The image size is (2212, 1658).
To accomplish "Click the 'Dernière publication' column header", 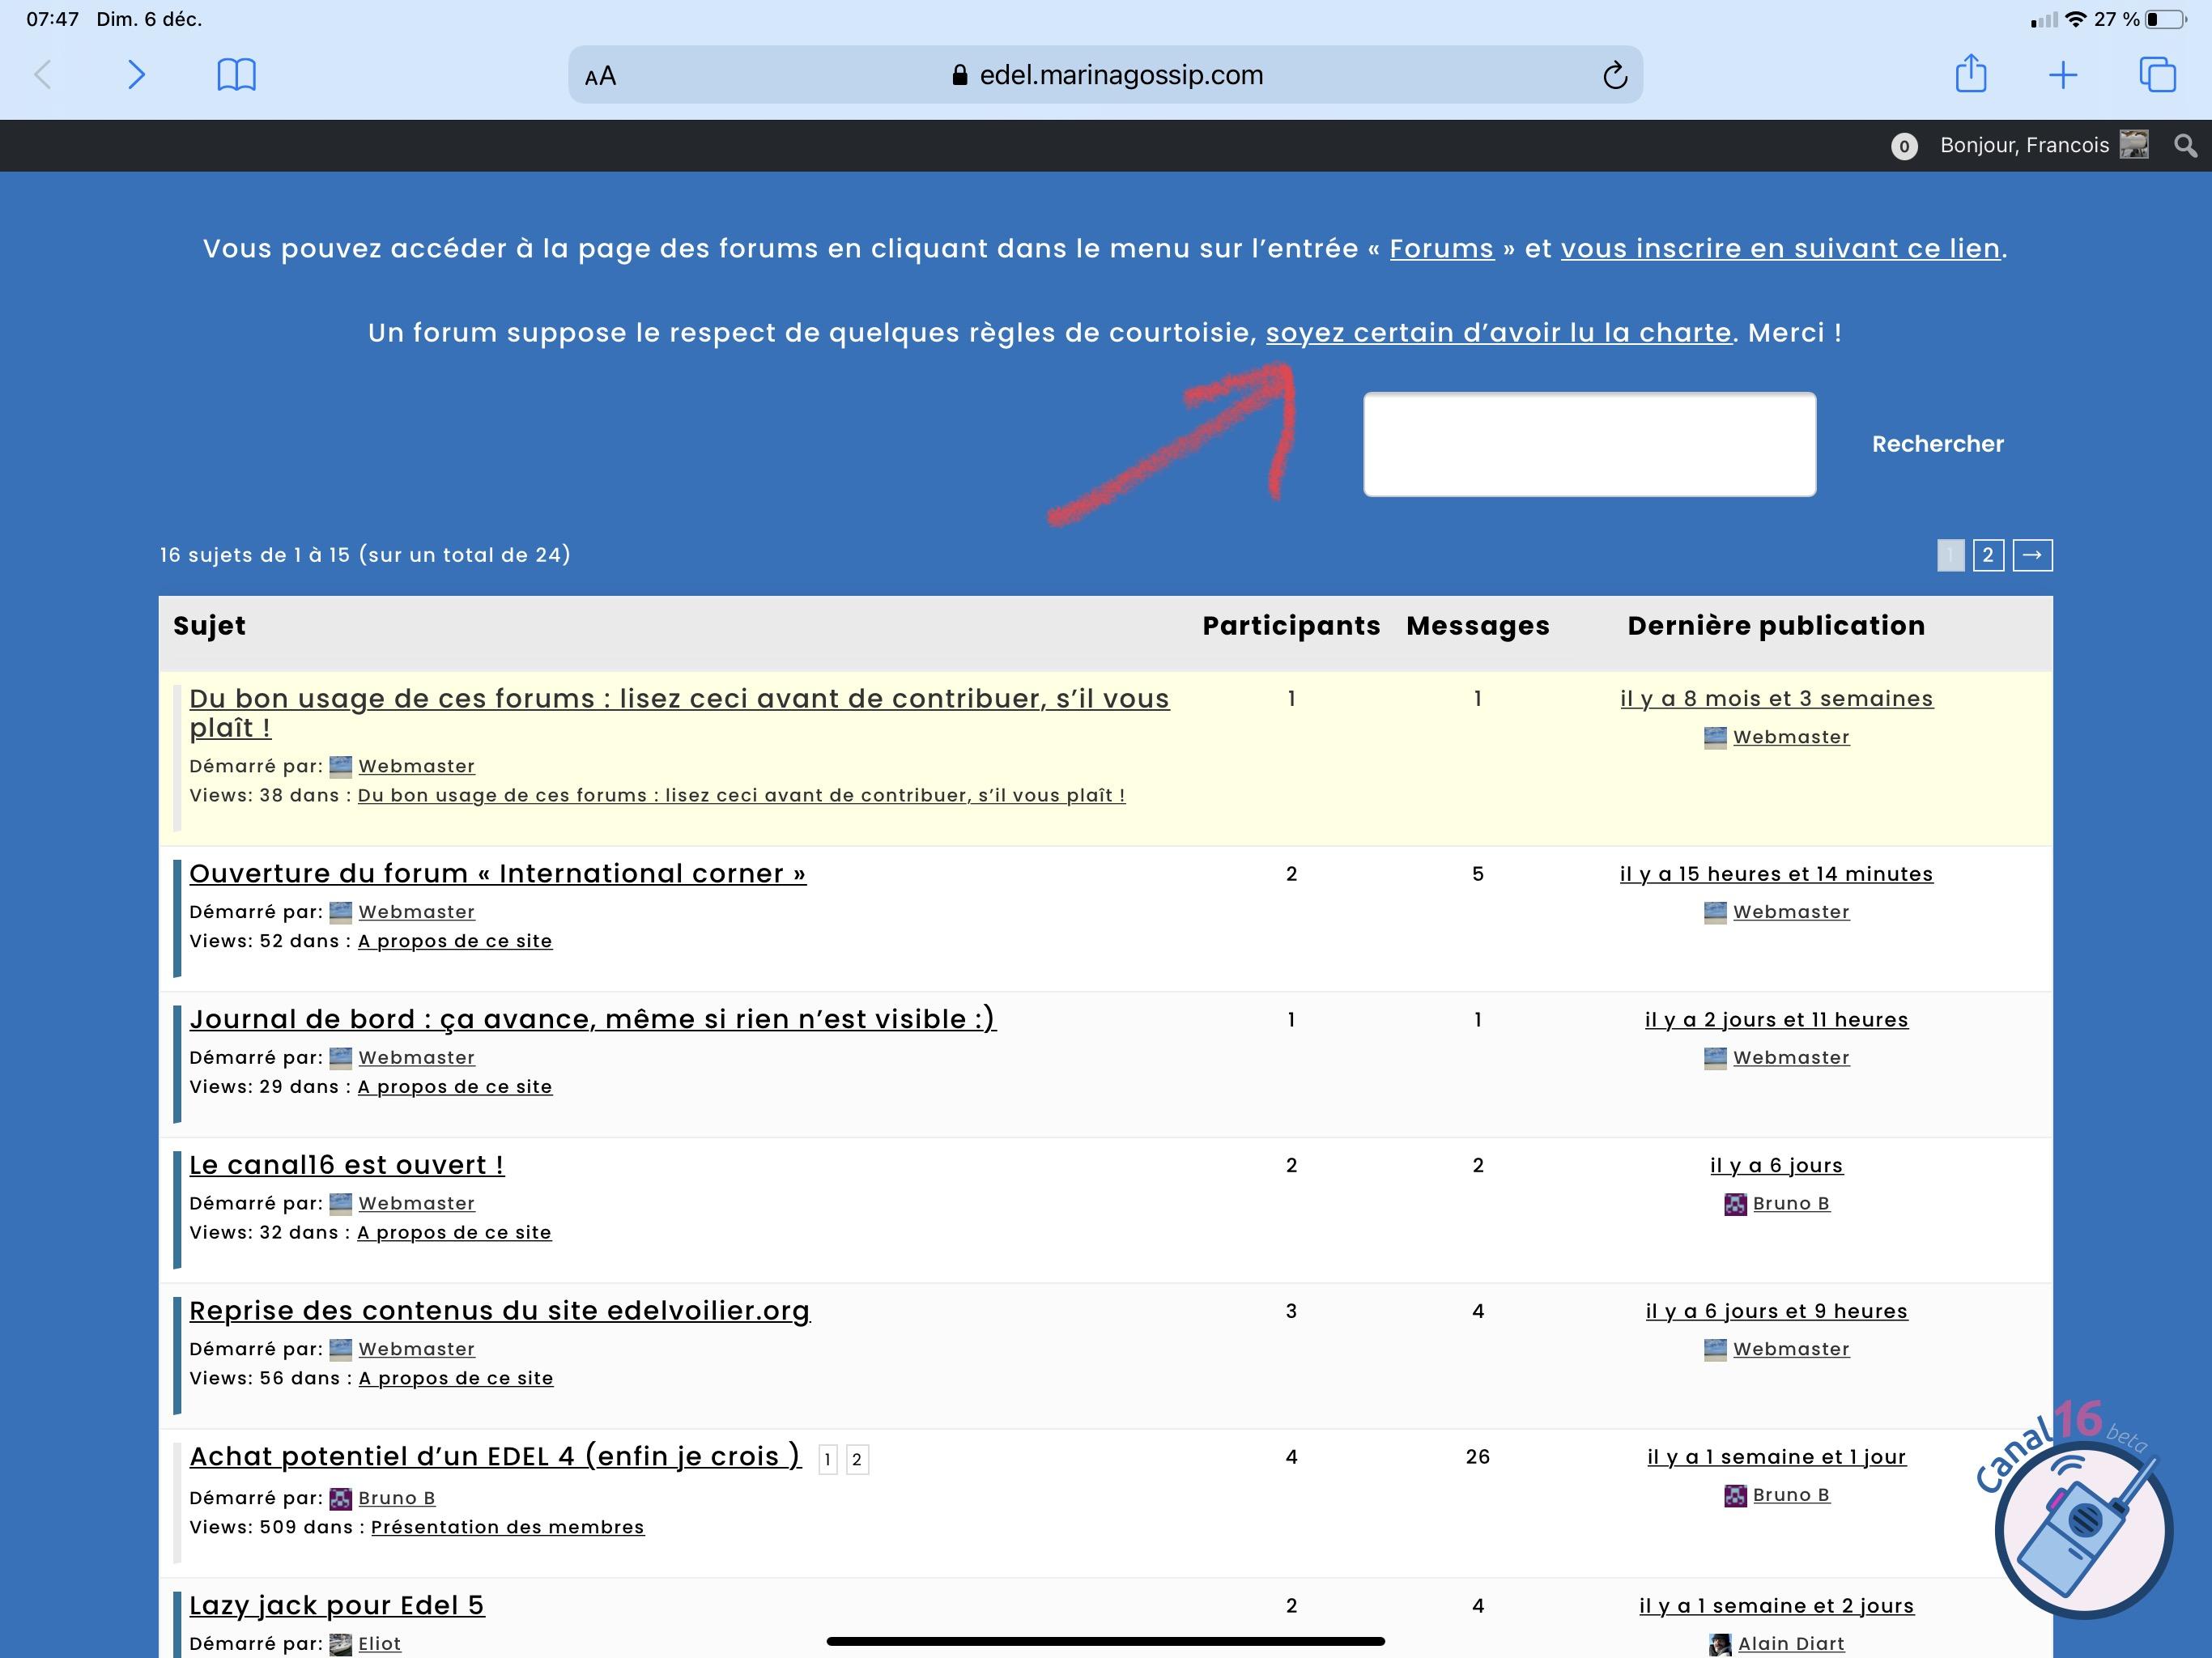I will tap(1776, 626).
